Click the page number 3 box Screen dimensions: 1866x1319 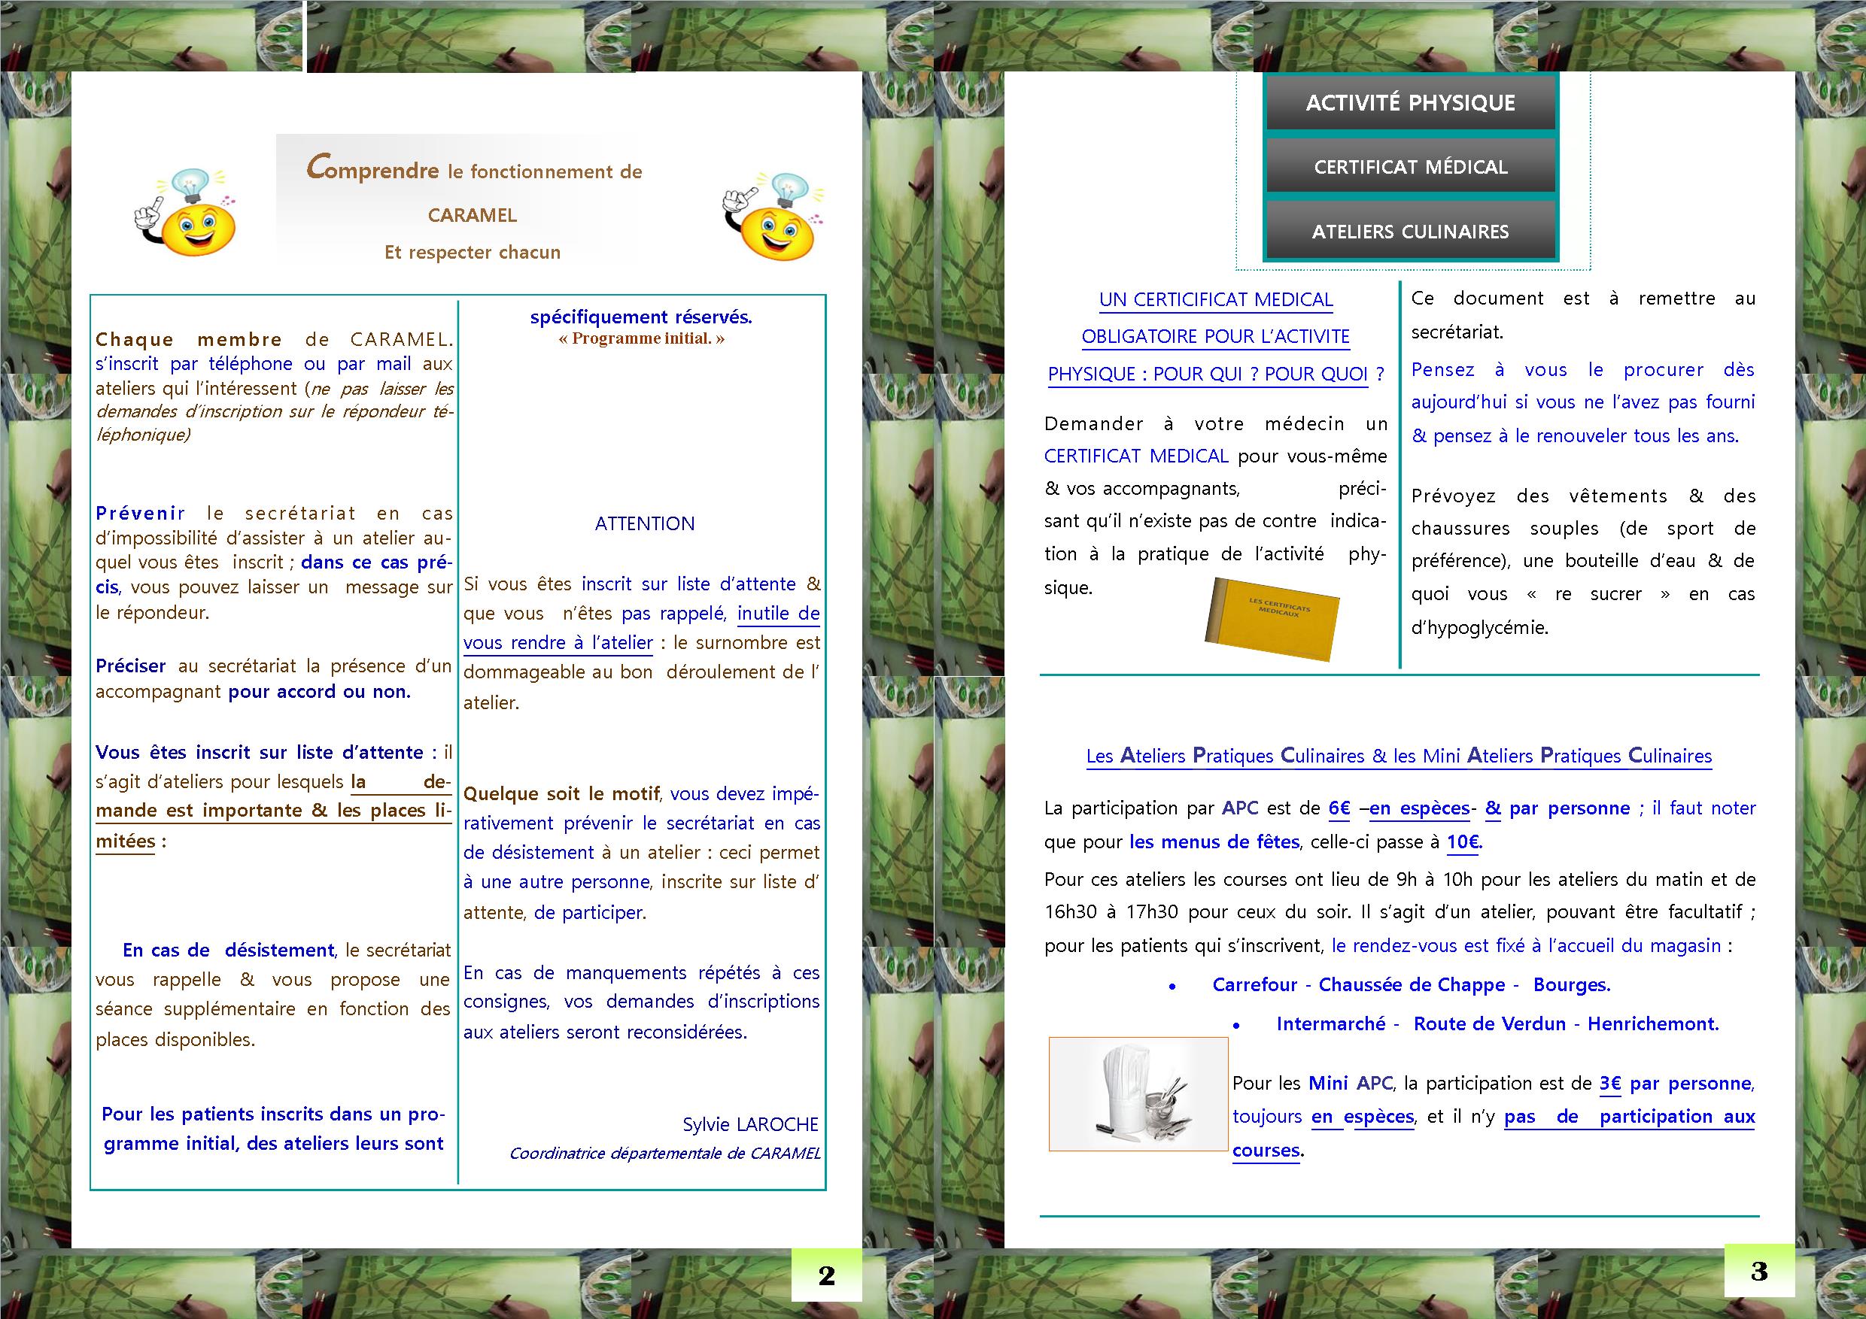coord(1760,1270)
